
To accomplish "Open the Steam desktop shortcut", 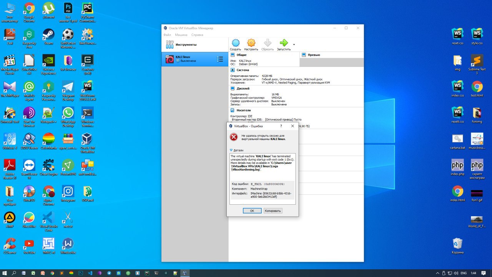I will pos(48,37).
